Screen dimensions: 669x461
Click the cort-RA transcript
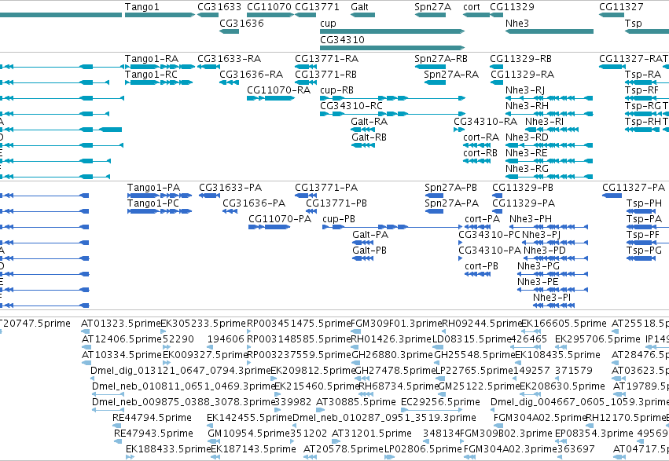pyautogui.click(x=476, y=145)
